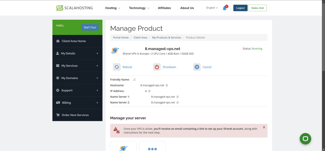
Task: Open the three-stars card under Manage your server
Action: click(x=152, y=146)
